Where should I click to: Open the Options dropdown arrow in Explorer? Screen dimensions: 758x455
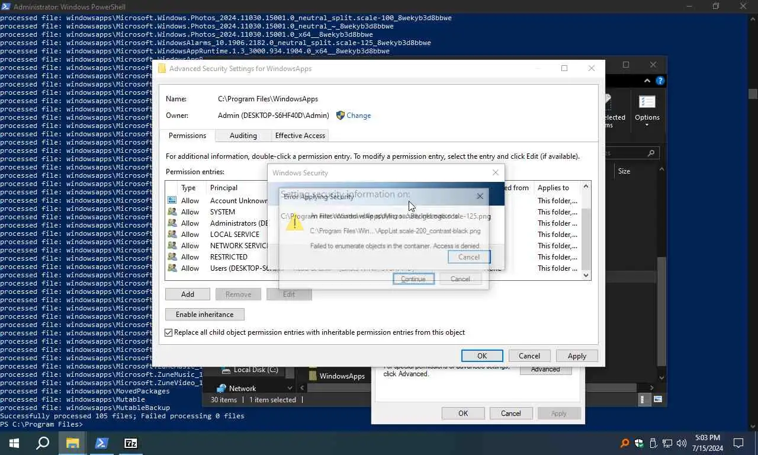coord(647,125)
